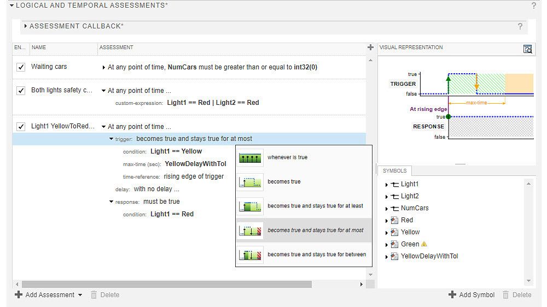The width and height of the screenshot is (547, 307).
Task: Expand the YellowDelayWithTol symbol in tree
Action: 387,257
